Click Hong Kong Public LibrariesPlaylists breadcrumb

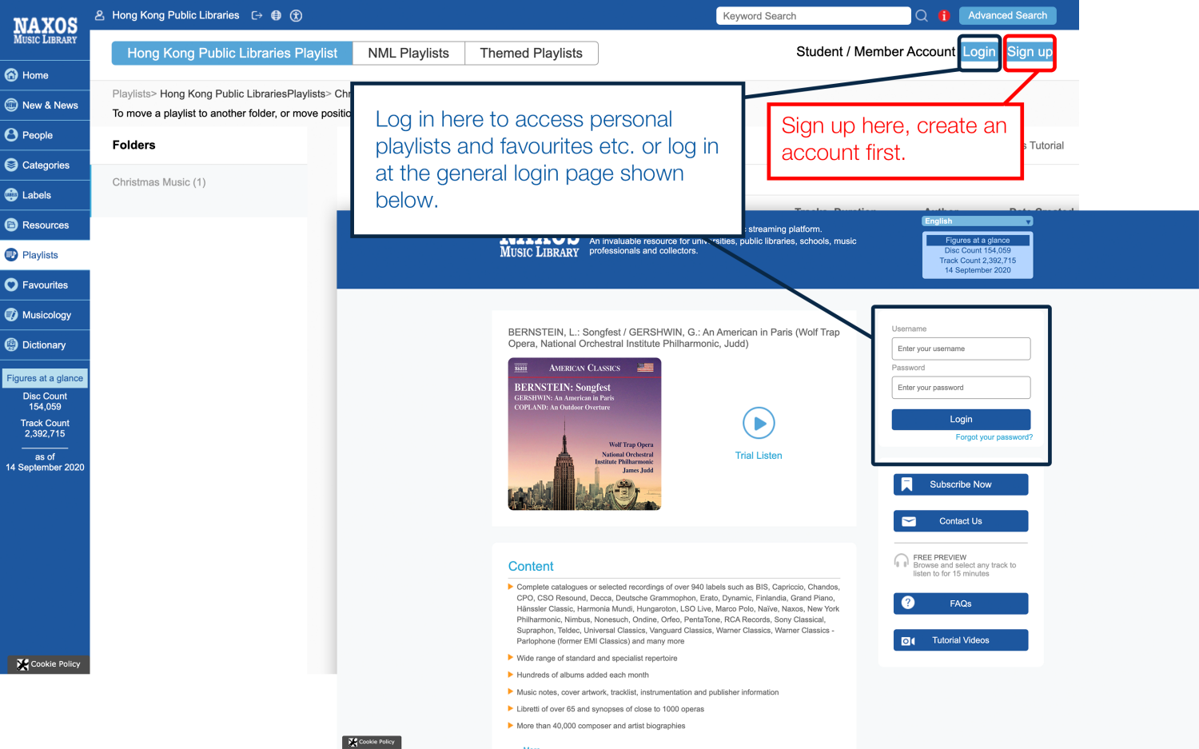[242, 94]
